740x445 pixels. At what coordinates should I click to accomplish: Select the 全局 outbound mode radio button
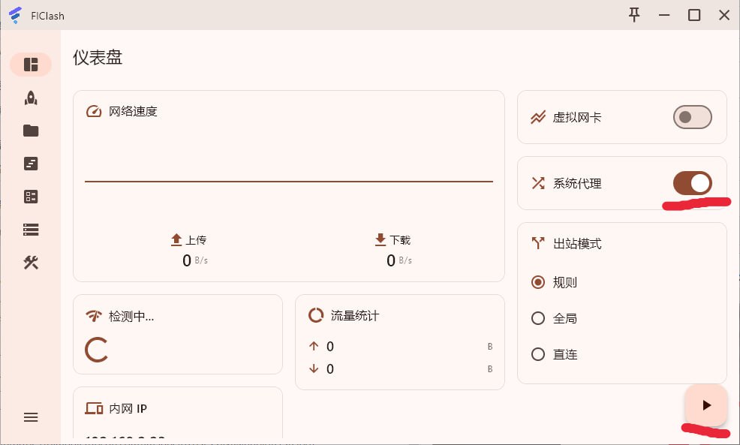pos(537,318)
